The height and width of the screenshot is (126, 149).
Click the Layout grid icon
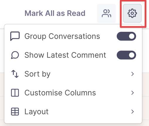(x=15, y=112)
